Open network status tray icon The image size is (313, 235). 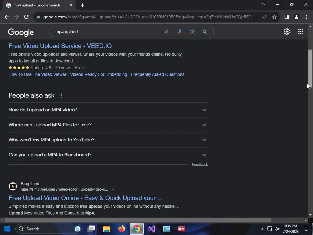pos(270,229)
